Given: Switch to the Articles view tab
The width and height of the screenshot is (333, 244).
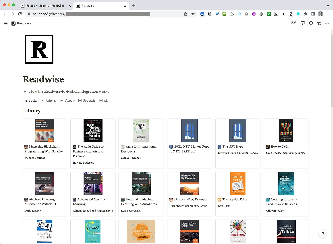Looking at the screenshot, I should tap(49, 101).
